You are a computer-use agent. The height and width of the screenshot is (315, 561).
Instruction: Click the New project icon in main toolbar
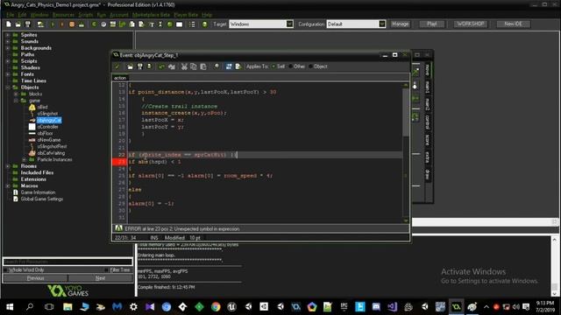9,24
